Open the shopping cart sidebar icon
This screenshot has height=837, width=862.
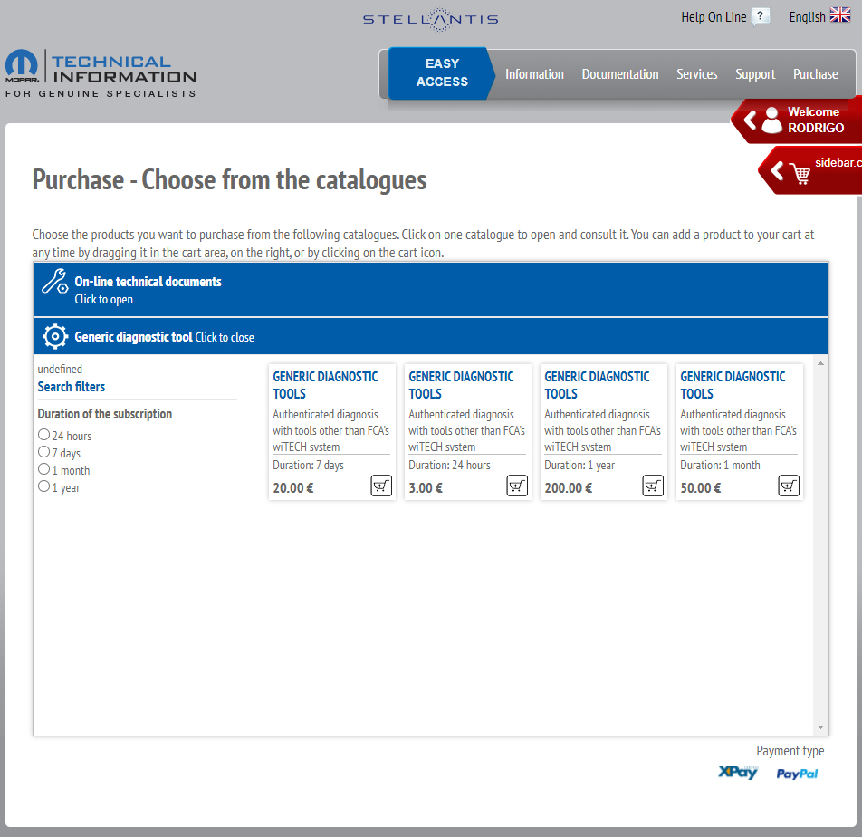[x=800, y=174]
